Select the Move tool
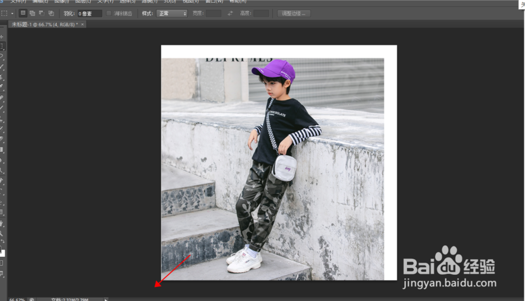 (2, 36)
